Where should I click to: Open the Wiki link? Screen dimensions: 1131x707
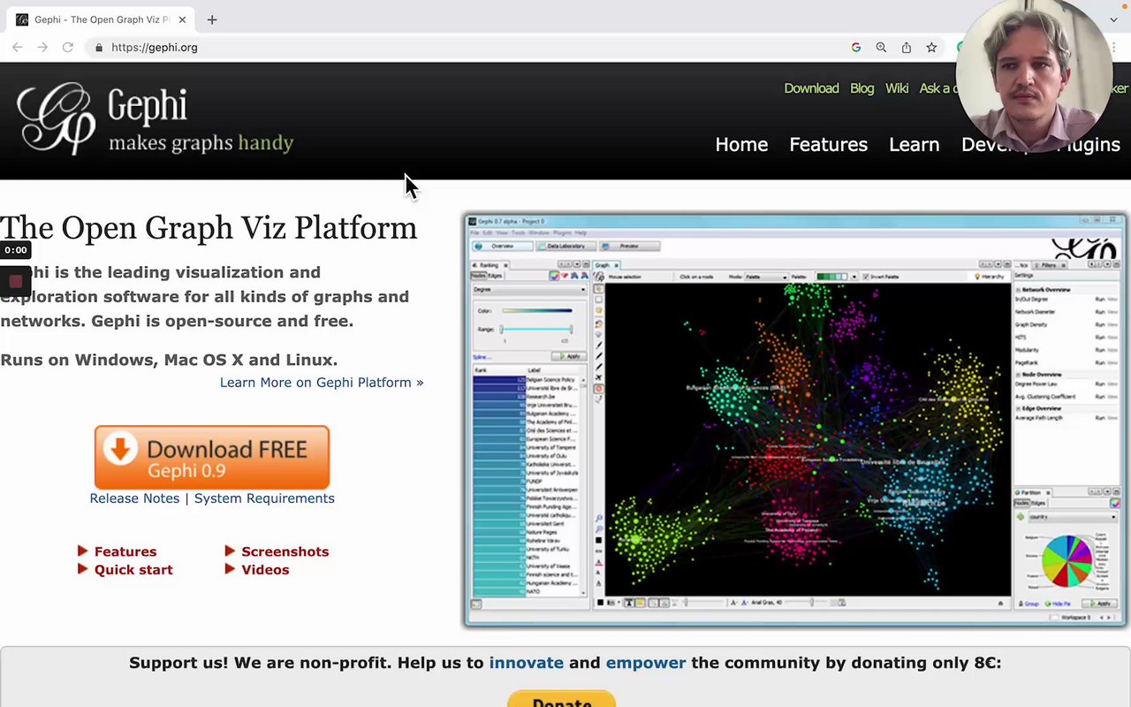[x=897, y=88]
